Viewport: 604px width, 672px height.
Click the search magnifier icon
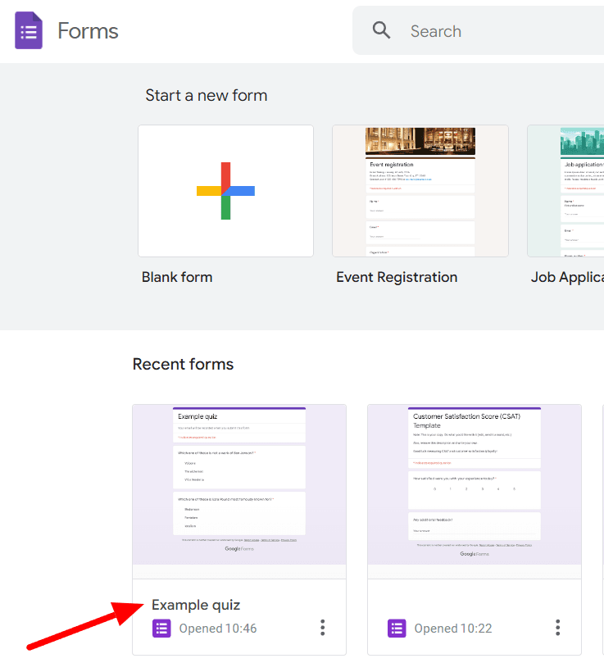click(x=381, y=30)
